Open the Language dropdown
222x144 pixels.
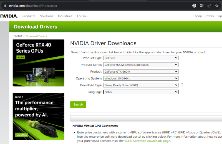[x=141, y=92]
